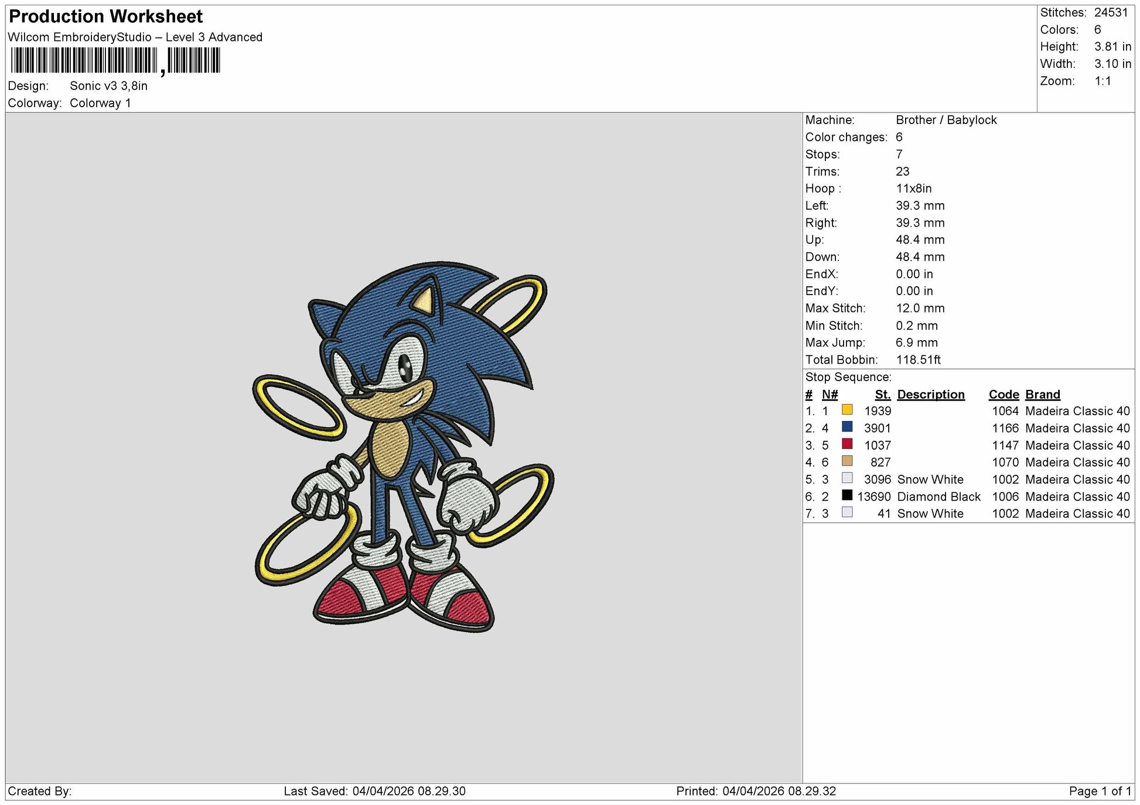Click the machine value 'Brother / Babylock'

[946, 120]
